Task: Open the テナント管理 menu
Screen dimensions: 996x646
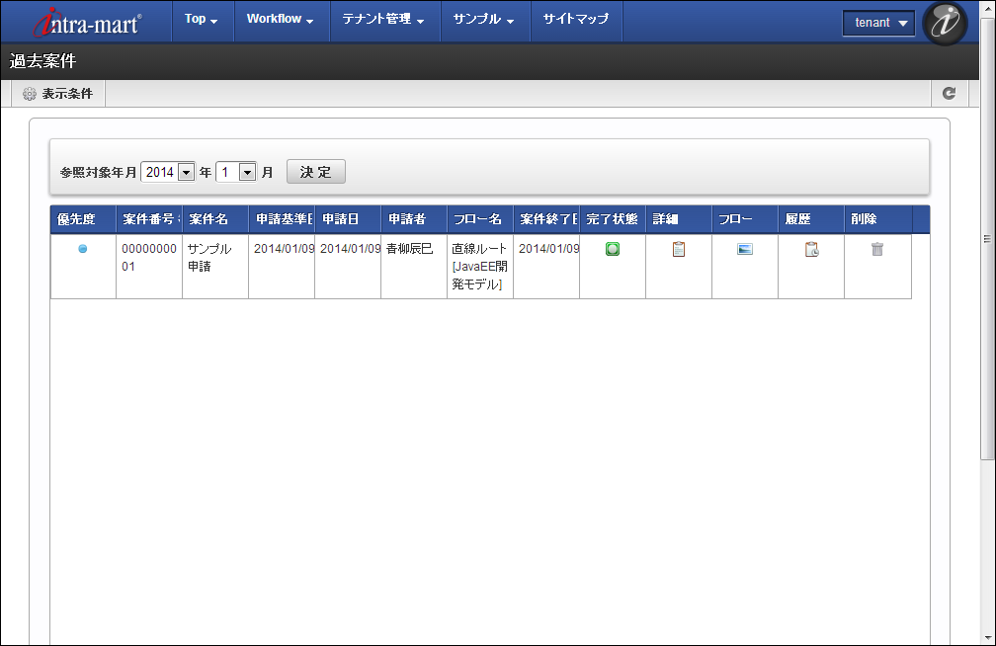Action: coord(383,19)
